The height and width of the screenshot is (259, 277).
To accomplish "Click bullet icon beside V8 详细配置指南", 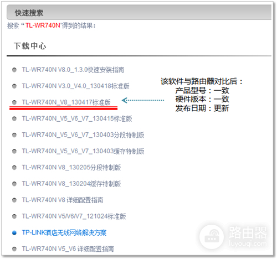I will click(14, 200).
